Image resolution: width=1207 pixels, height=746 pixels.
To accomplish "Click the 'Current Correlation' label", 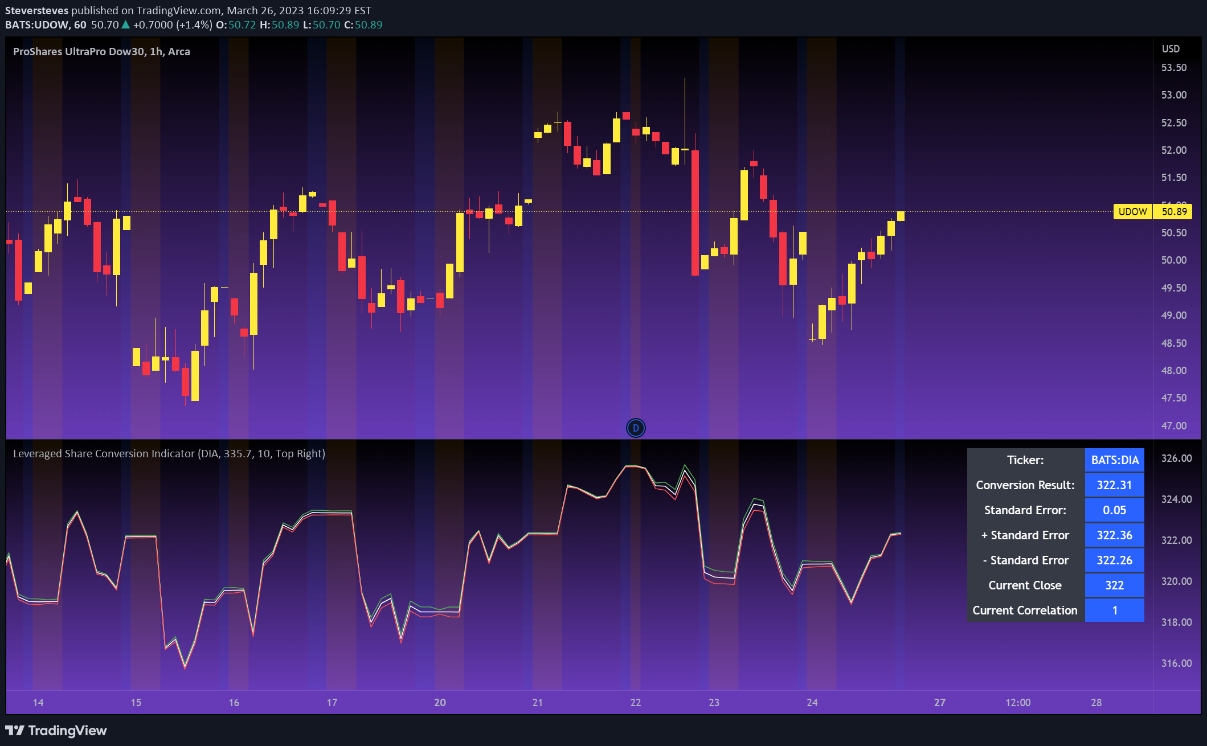I will point(1025,610).
